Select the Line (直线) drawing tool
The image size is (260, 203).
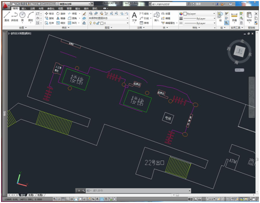point(7,17)
